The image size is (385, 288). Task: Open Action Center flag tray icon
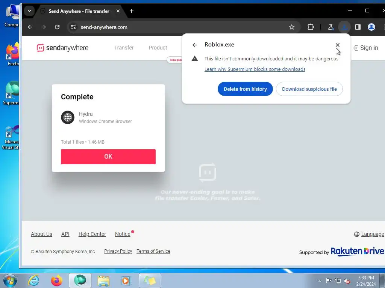click(x=329, y=280)
